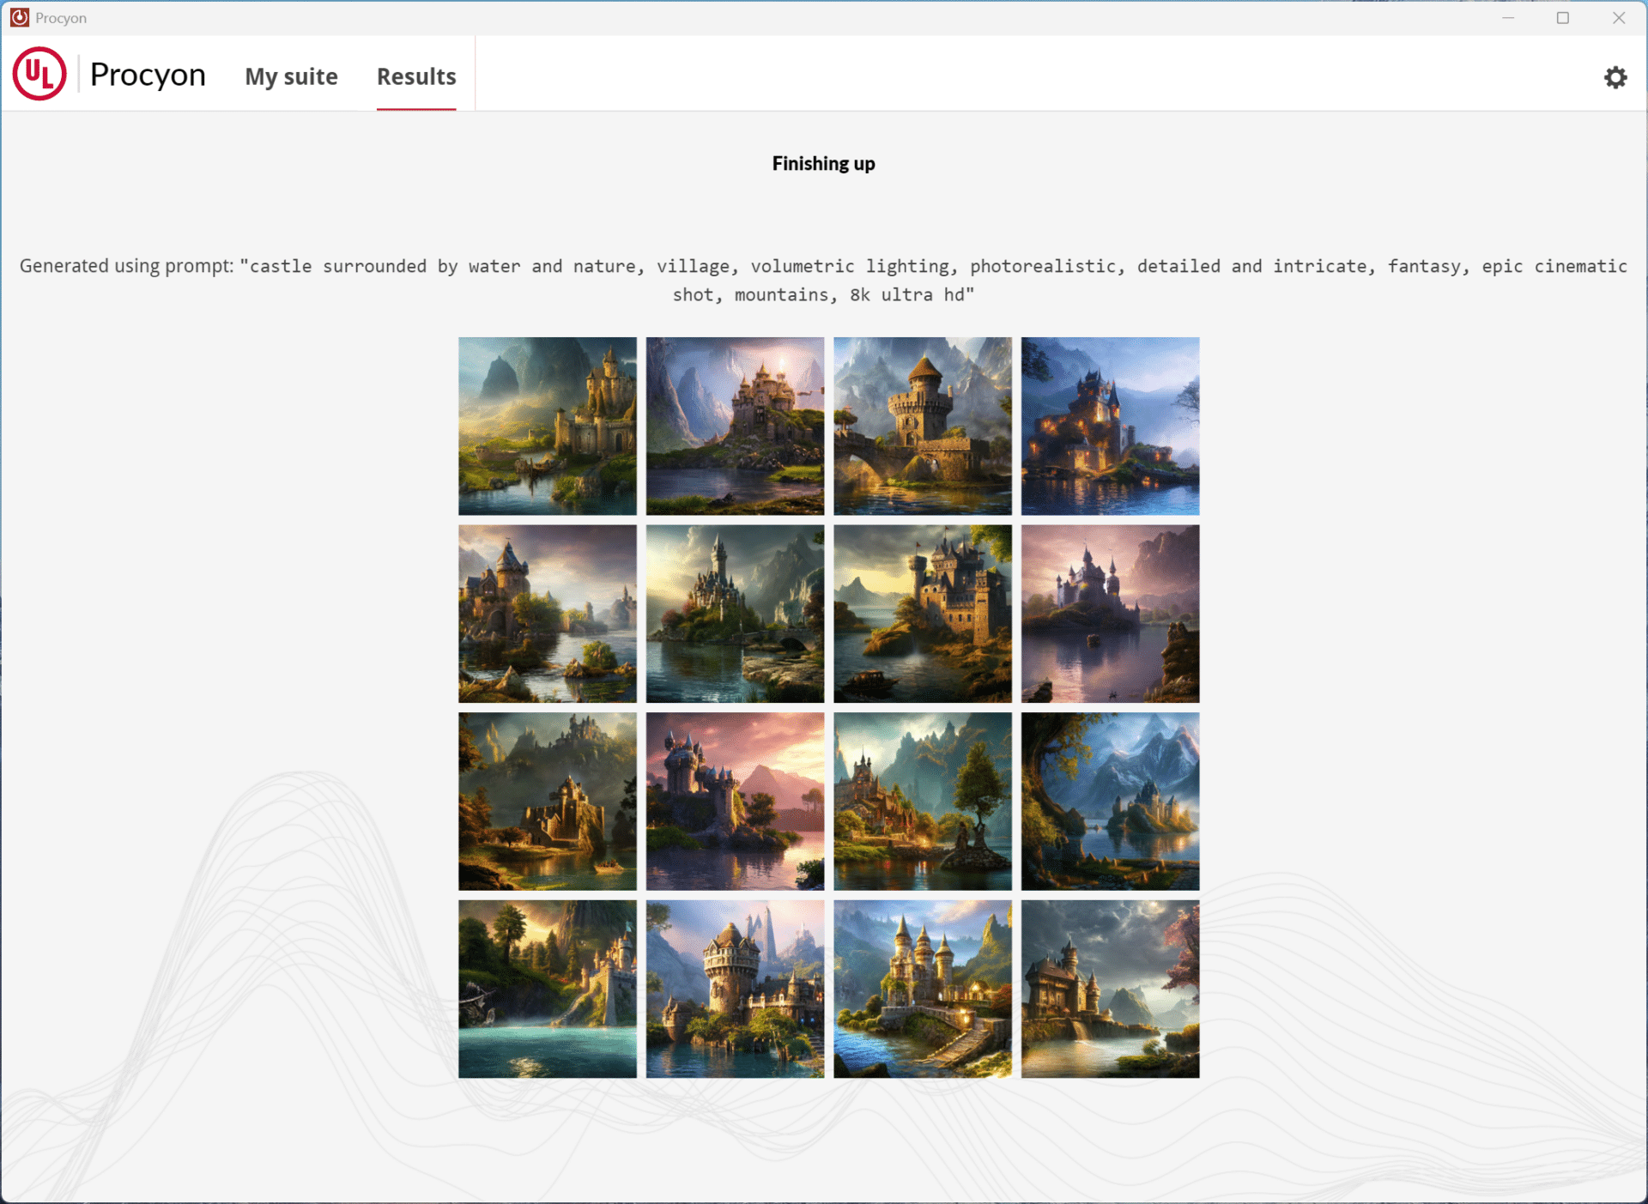The height and width of the screenshot is (1204, 1648).
Task: Maximize the Procyon window
Action: pos(1563,17)
